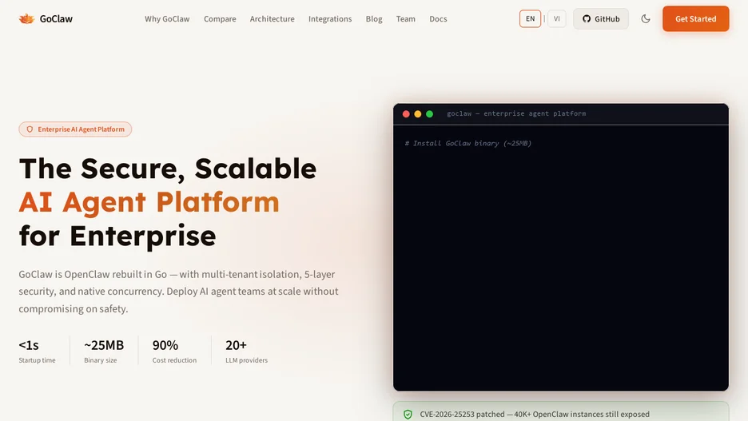Click the GoClaw flame logo icon
The image size is (748, 421).
pyautogui.click(x=26, y=18)
